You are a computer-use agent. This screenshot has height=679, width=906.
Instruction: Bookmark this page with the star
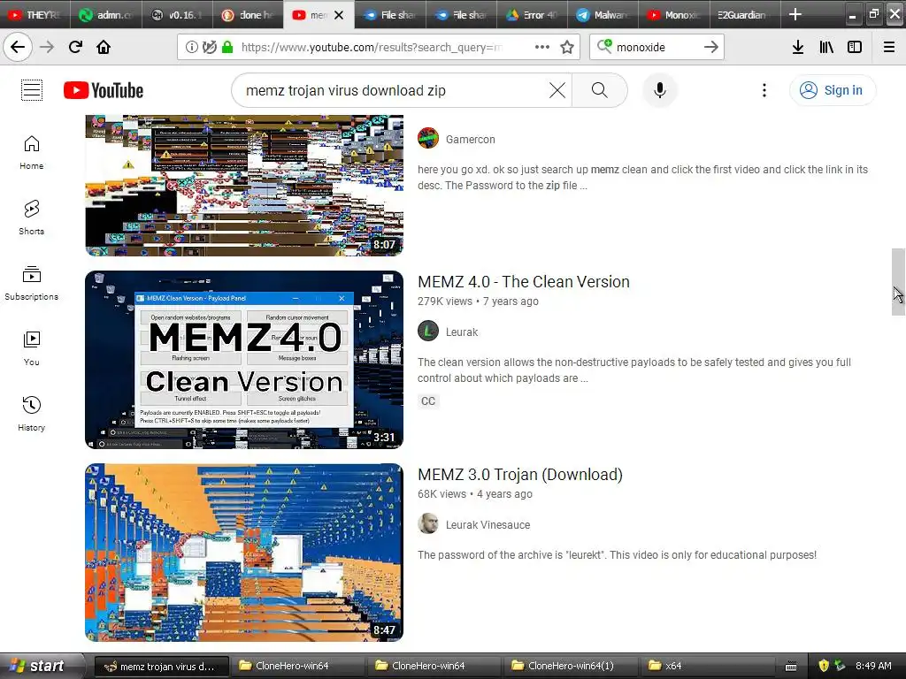(567, 47)
